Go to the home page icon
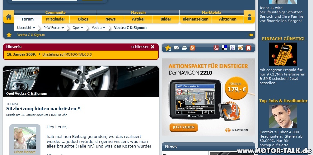The width and height of the screenshot is (313, 155). tap(9, 17)
